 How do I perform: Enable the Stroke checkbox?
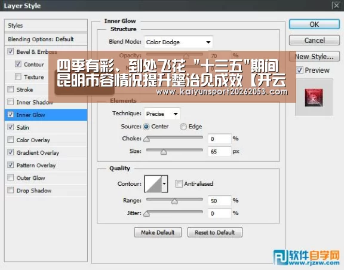coord(11,90)
